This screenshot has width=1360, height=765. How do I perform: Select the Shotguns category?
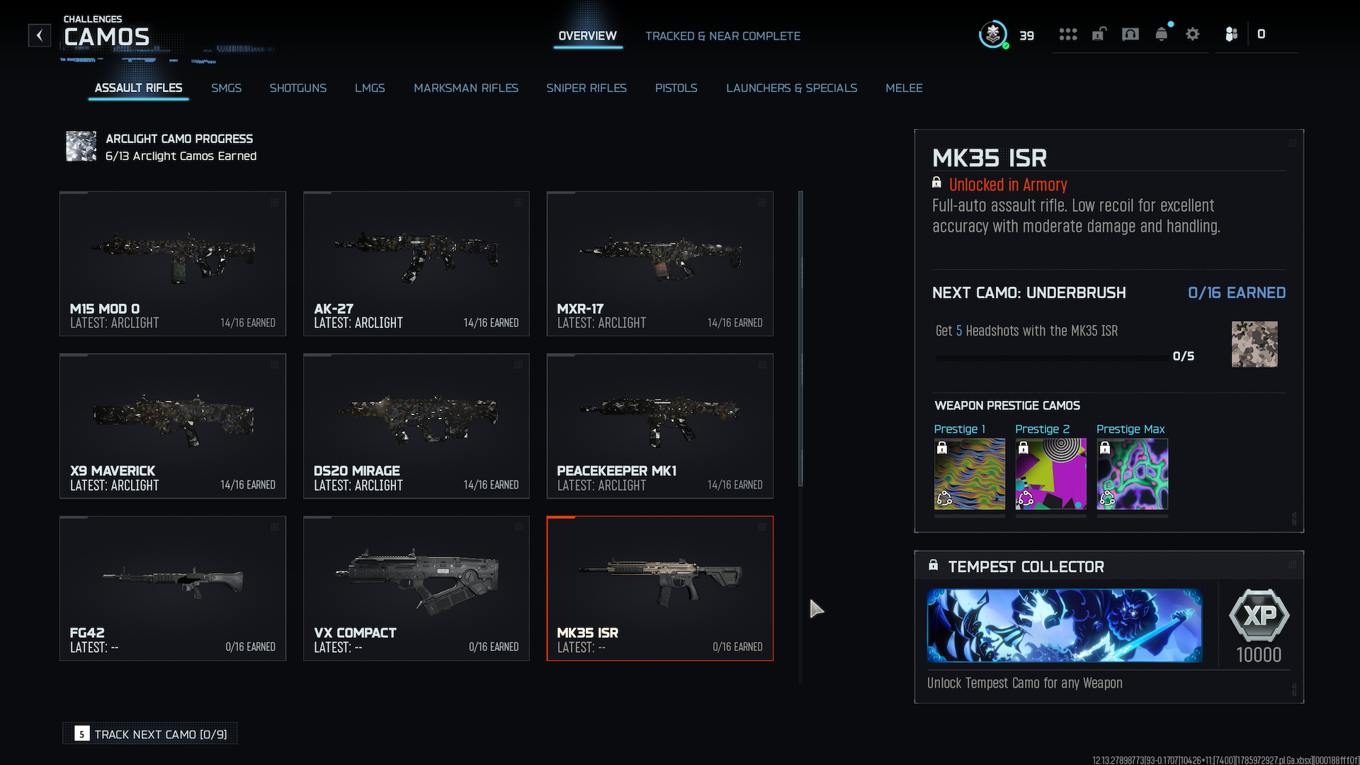click(297, 88)
